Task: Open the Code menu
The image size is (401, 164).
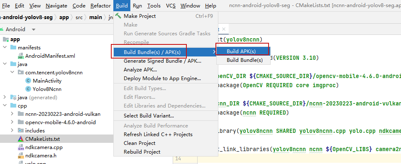Action: coord(79,6)
